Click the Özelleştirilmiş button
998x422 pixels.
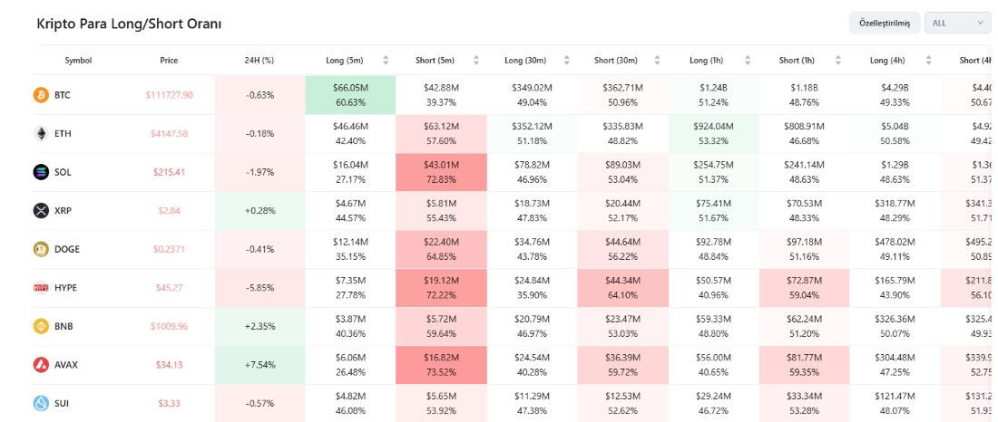pos(885,23)
